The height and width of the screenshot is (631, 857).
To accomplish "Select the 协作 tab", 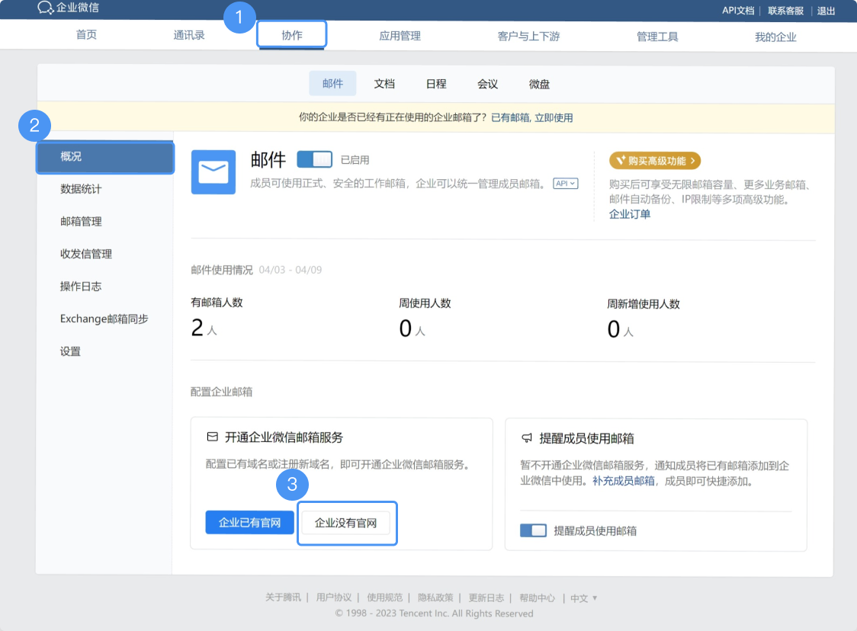I will coord(292,35).
